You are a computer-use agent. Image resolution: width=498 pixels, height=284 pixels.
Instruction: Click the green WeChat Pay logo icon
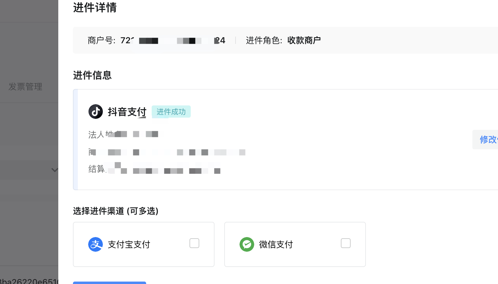point(247,244)
